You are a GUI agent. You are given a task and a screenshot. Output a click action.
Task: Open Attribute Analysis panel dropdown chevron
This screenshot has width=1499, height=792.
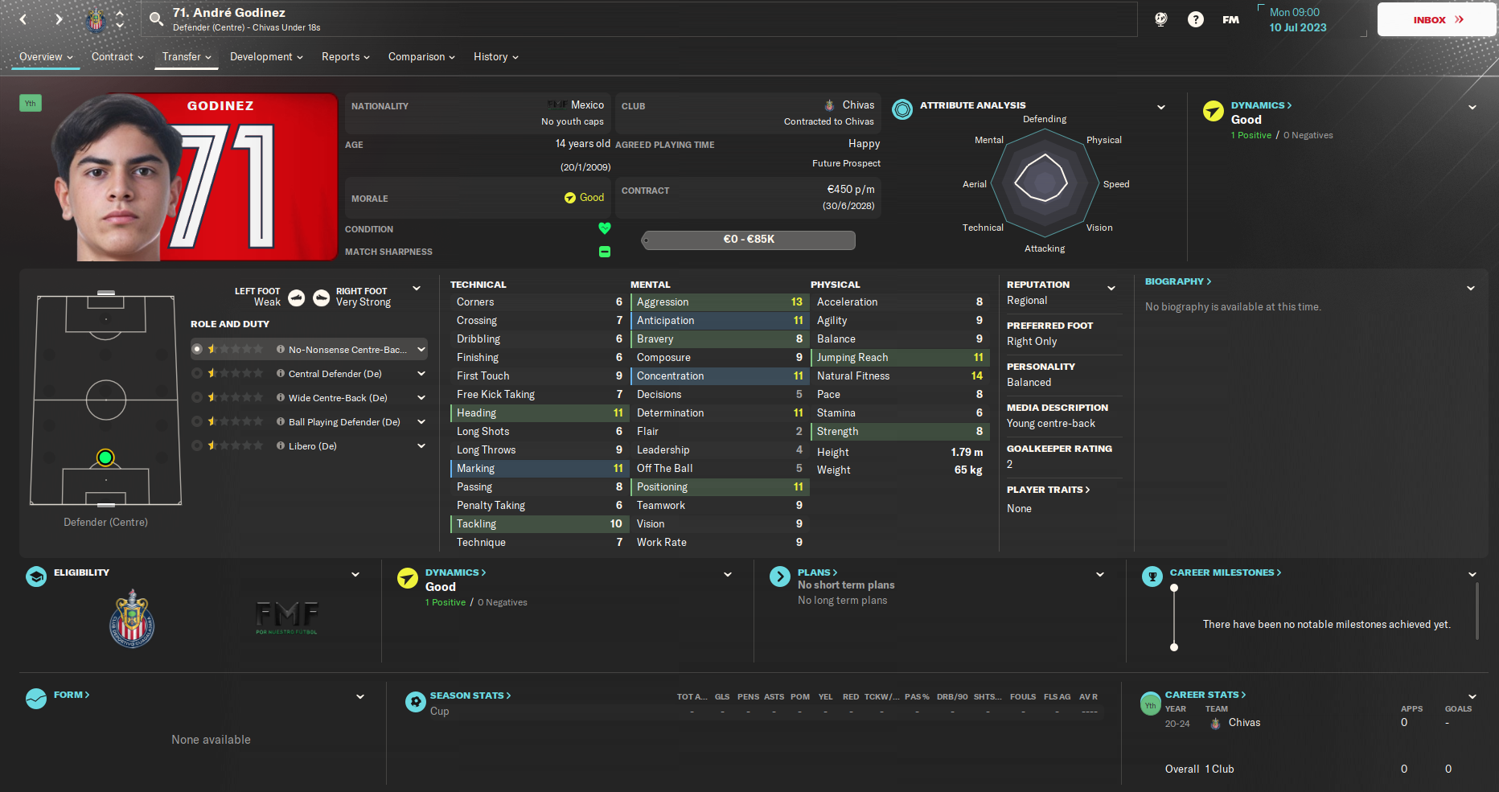(1161, 107)
